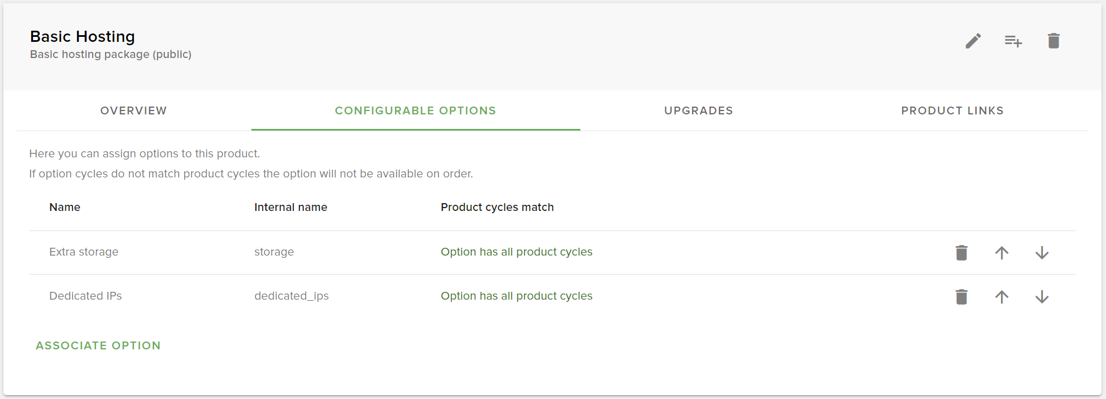Click the Name column header
This screenshot has width=1106, height=399.
pyautogui.click(x=65, y=207)
